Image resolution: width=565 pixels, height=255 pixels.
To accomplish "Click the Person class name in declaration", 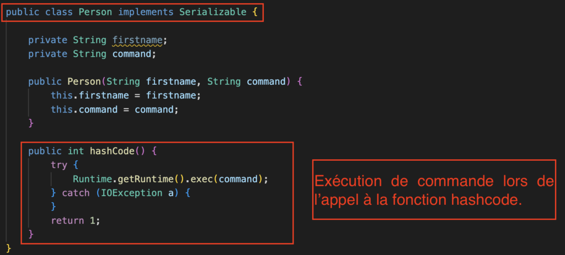I will coord(95,12).
